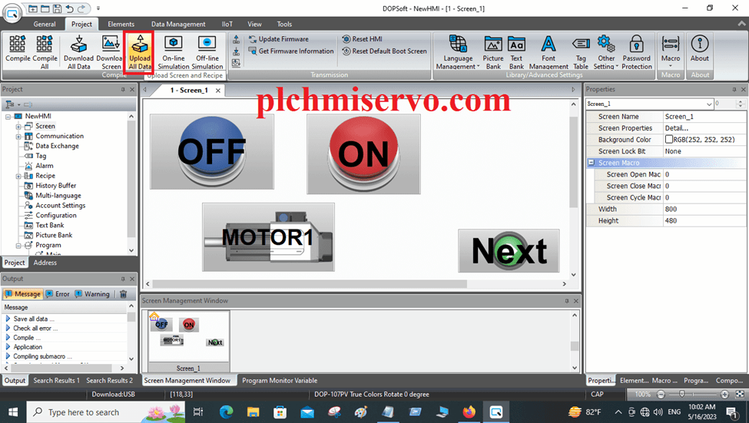Image resolution: width=749 pixels, height=423 pixels.
Task: Click Screen Properties Detail... value
Action: 704,128
